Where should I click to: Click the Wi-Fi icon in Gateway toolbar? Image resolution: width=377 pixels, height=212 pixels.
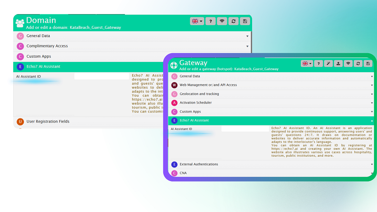point(348,64)
